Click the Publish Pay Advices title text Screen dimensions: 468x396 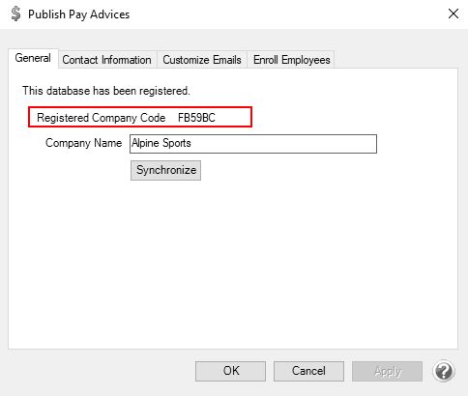pyautogui.click(x=79, y=14)
